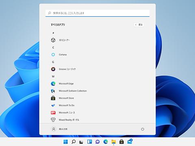This screenshot has height=146, width=195.
Task: Launch Edge from the taskbar
Action: pos(106,142)
